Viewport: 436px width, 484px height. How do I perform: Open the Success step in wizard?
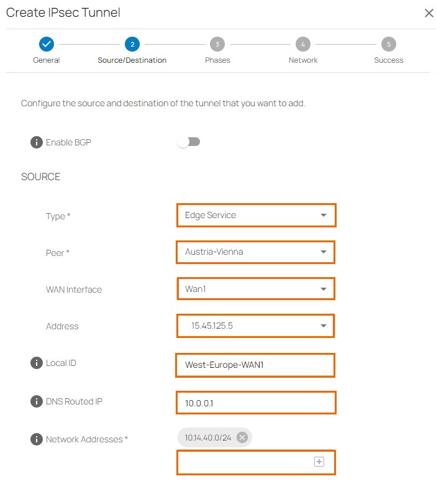coord(389,44)
